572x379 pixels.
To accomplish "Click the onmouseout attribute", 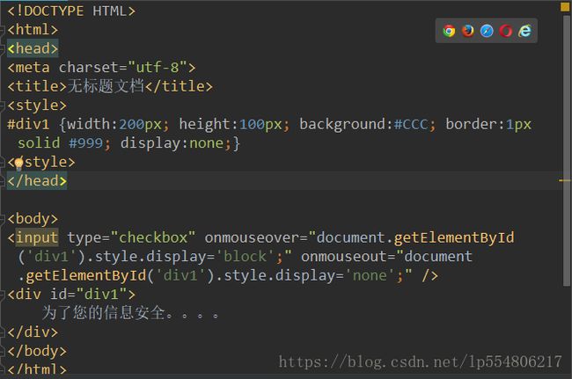I will [x=344, y=257].
